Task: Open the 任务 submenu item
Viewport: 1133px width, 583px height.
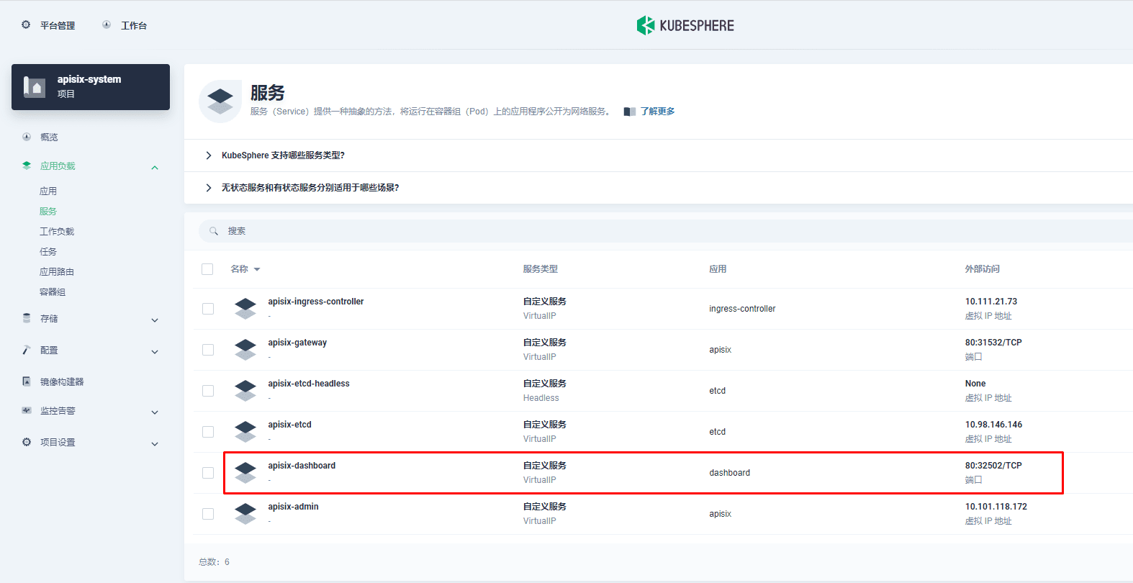Action: tap(48, 252)
